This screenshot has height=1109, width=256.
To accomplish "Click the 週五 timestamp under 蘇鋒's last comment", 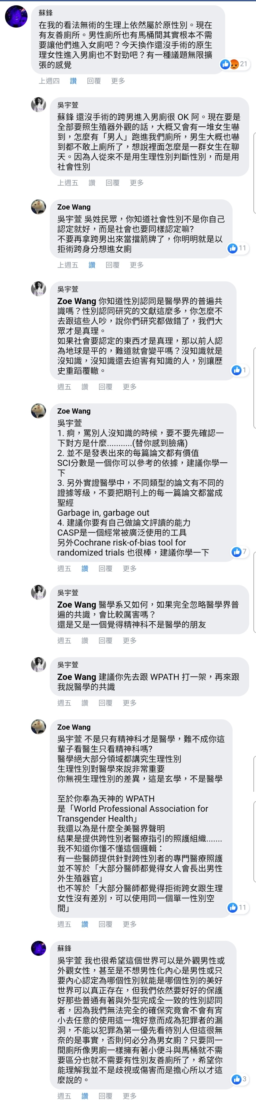I will click(64, 1096).
